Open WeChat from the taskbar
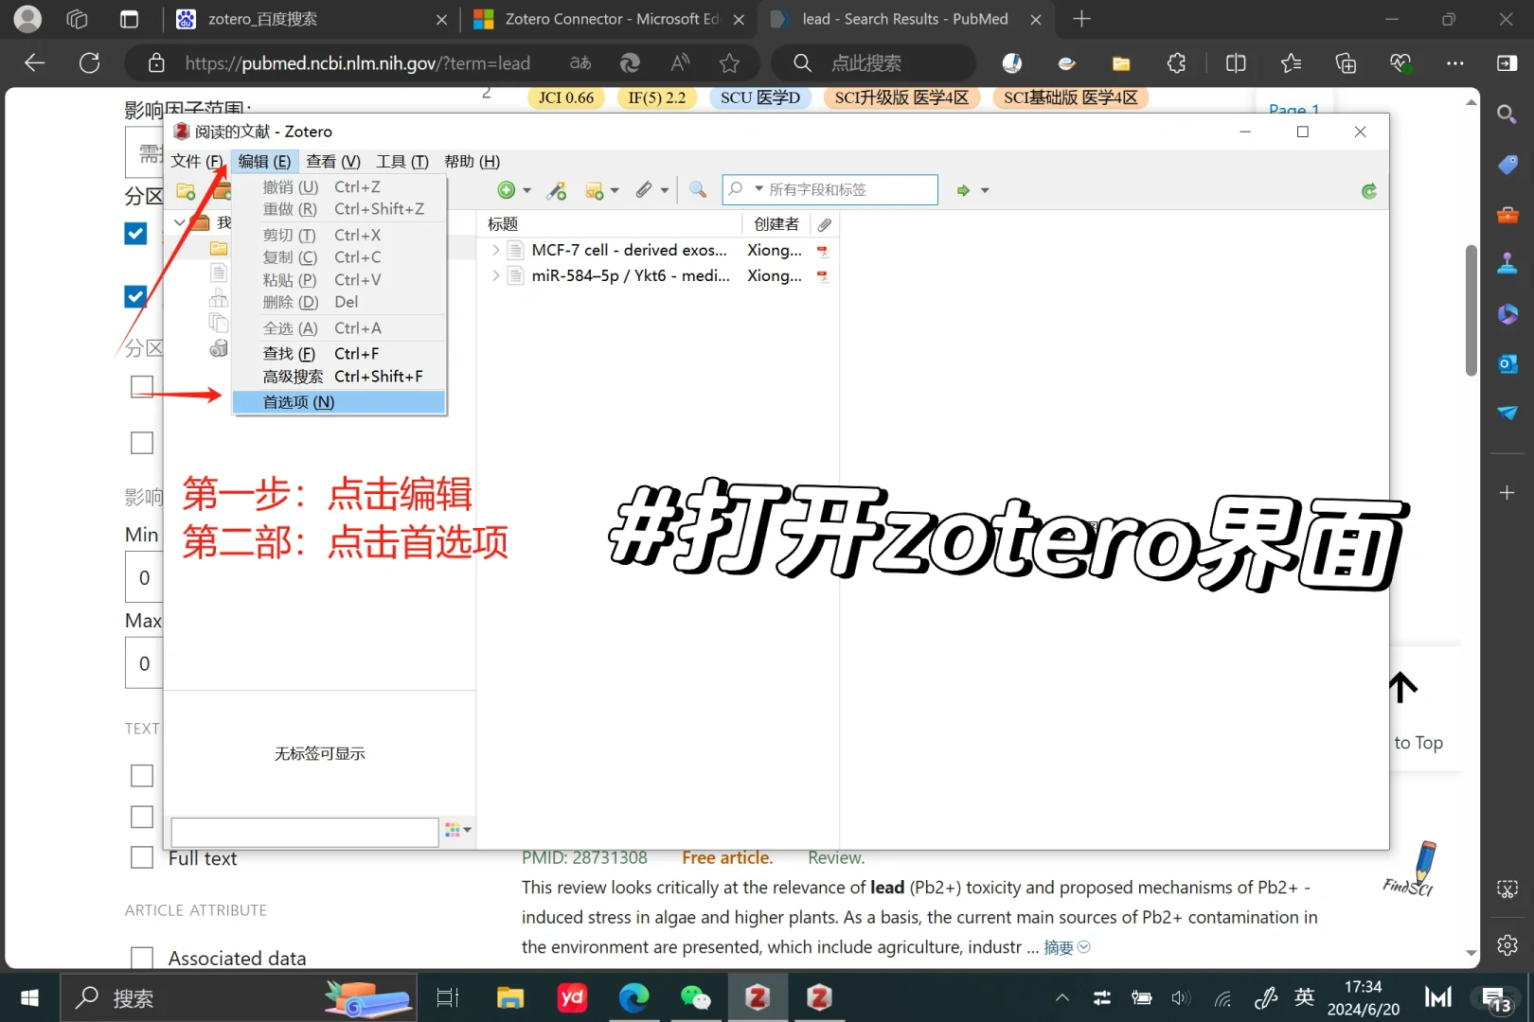 (696, 997)
